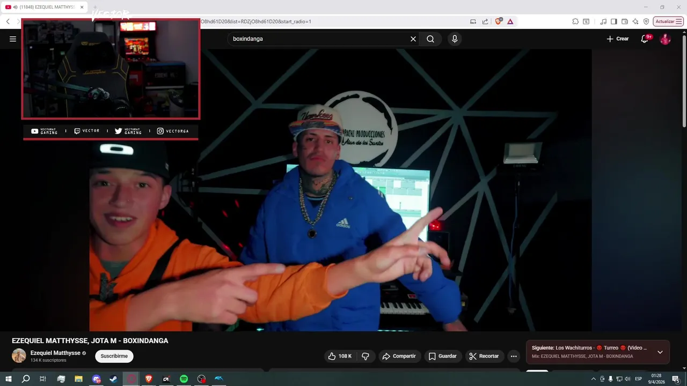Open the Crear upload menu
The width and height of the screenshot is (687, 386).
click(618, 39)
